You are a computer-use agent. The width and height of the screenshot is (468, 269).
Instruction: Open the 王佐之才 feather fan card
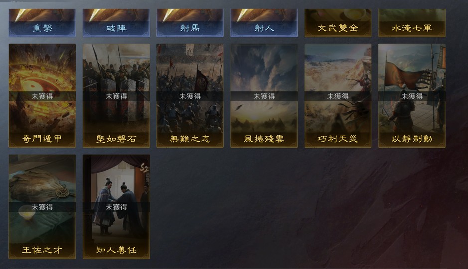pyautogui.click(x=42, y=207)
